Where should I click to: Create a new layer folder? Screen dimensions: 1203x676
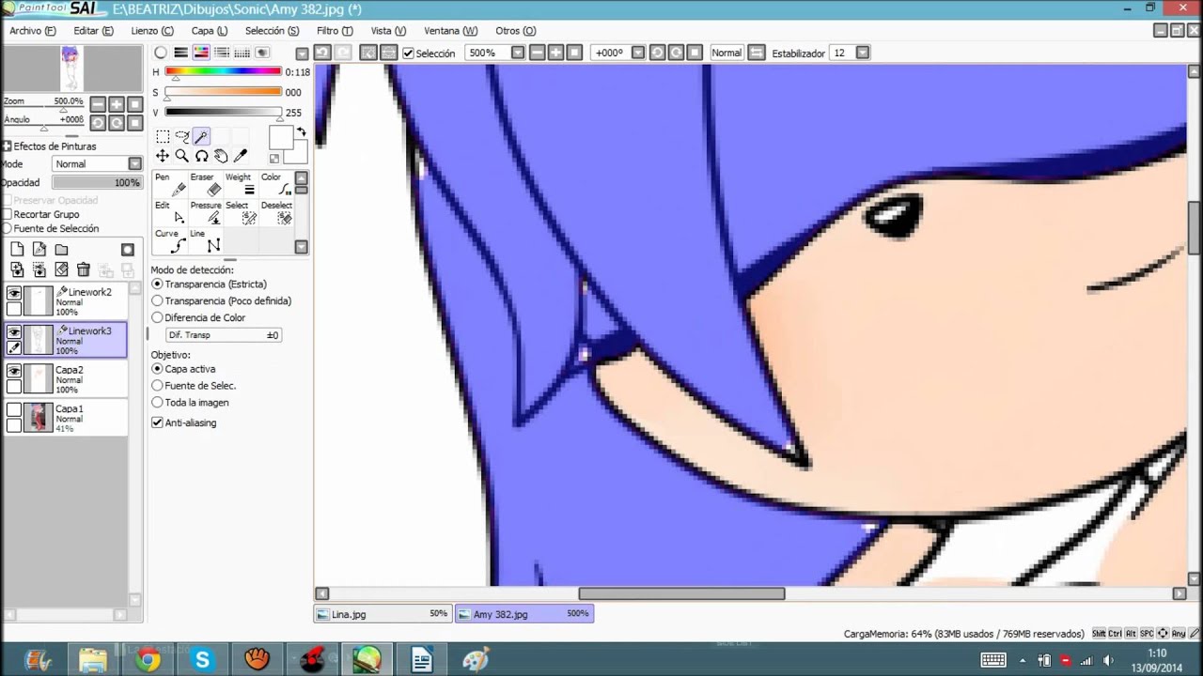[61, 250]
